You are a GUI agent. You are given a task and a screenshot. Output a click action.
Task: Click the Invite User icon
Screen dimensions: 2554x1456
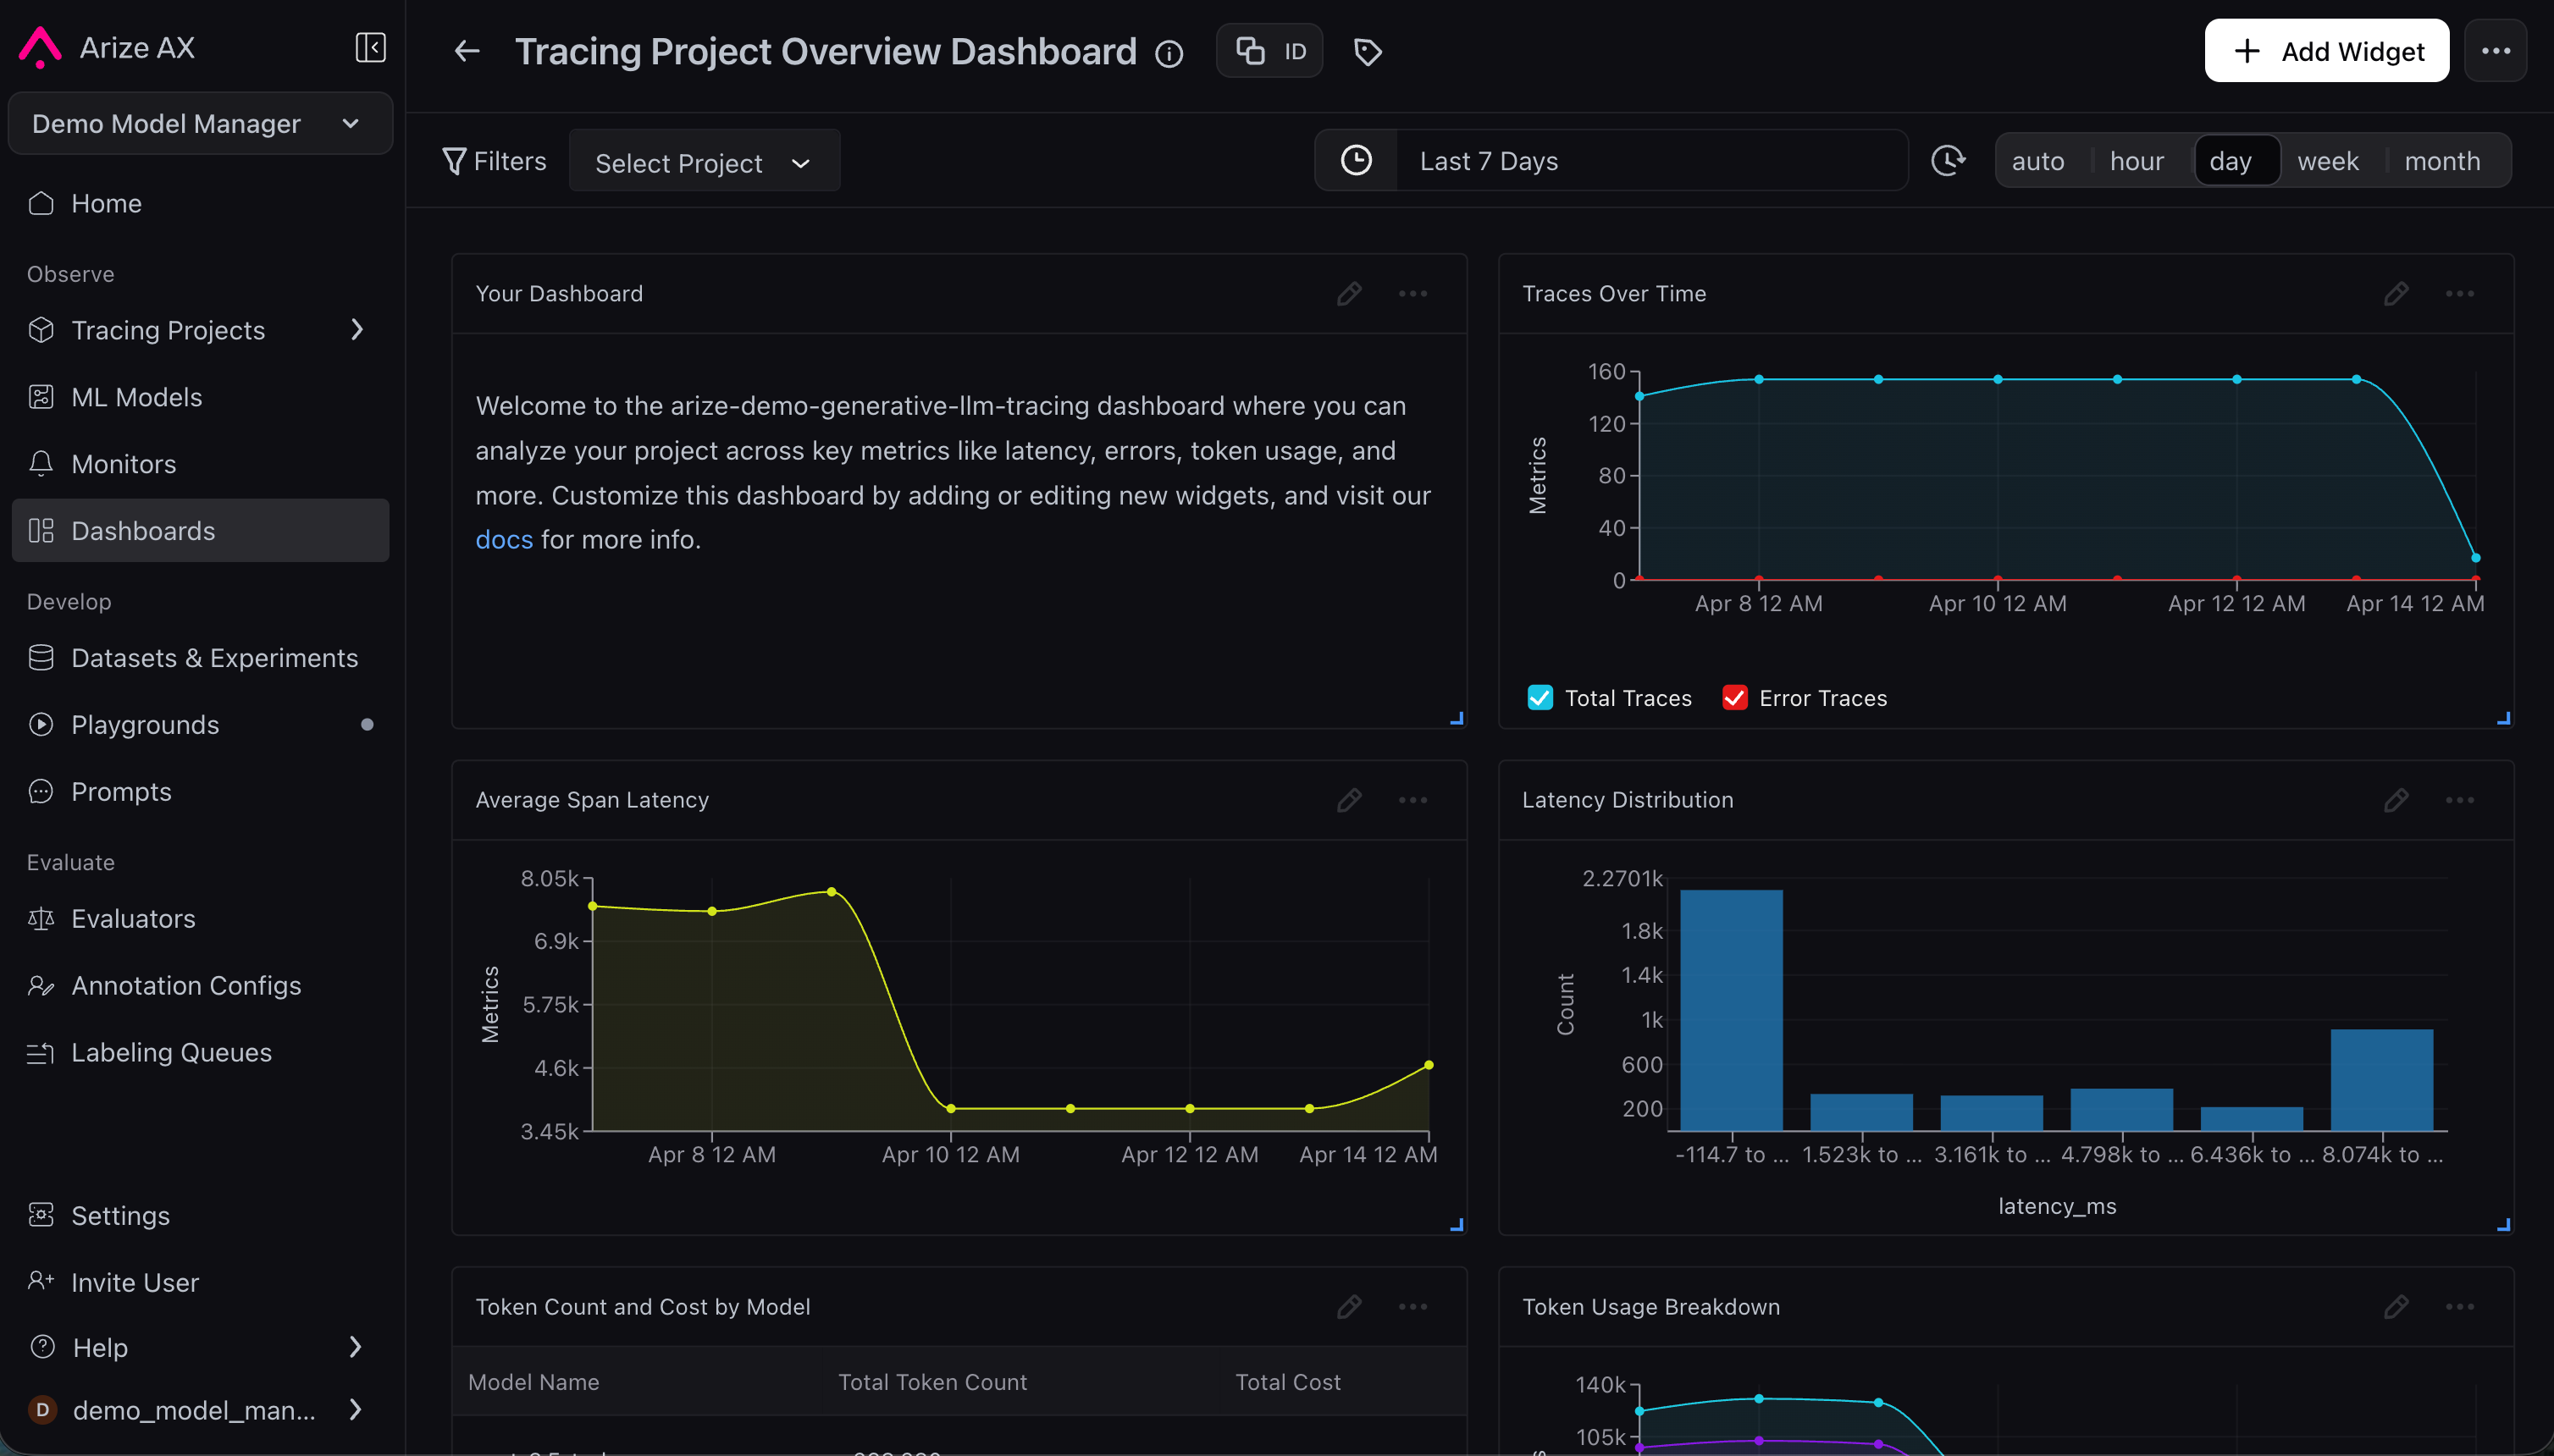pyautogui.click(x=41, y=1281)
